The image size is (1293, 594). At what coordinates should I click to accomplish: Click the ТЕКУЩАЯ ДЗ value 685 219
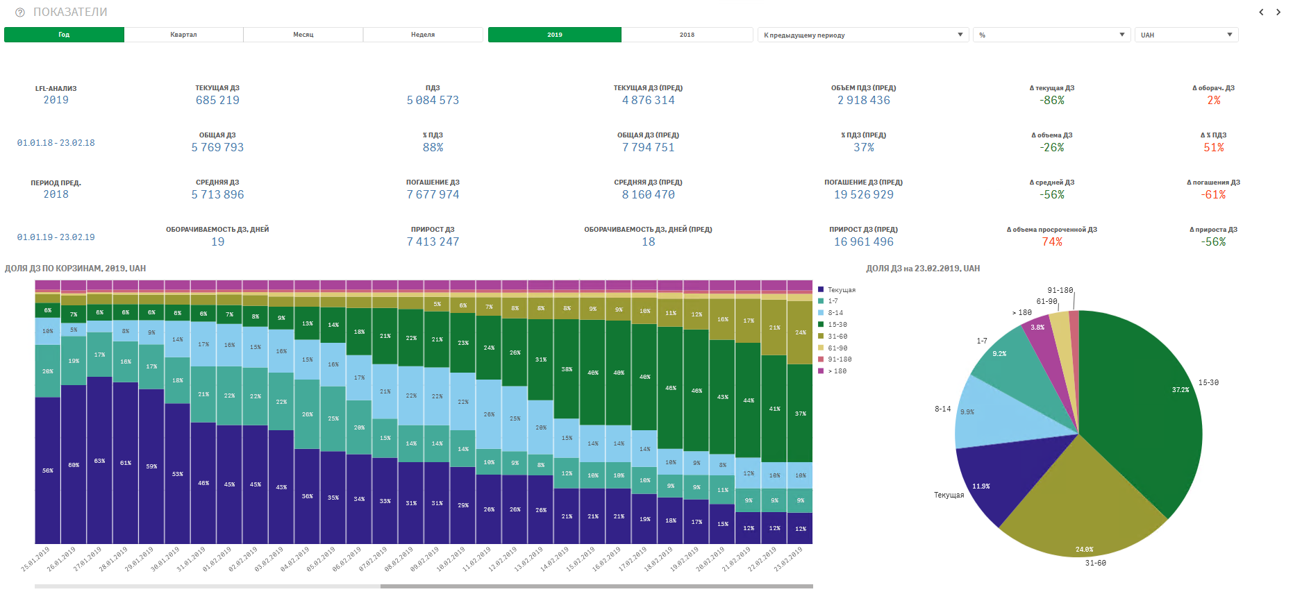pyautogui.click(x=217, y=100)
